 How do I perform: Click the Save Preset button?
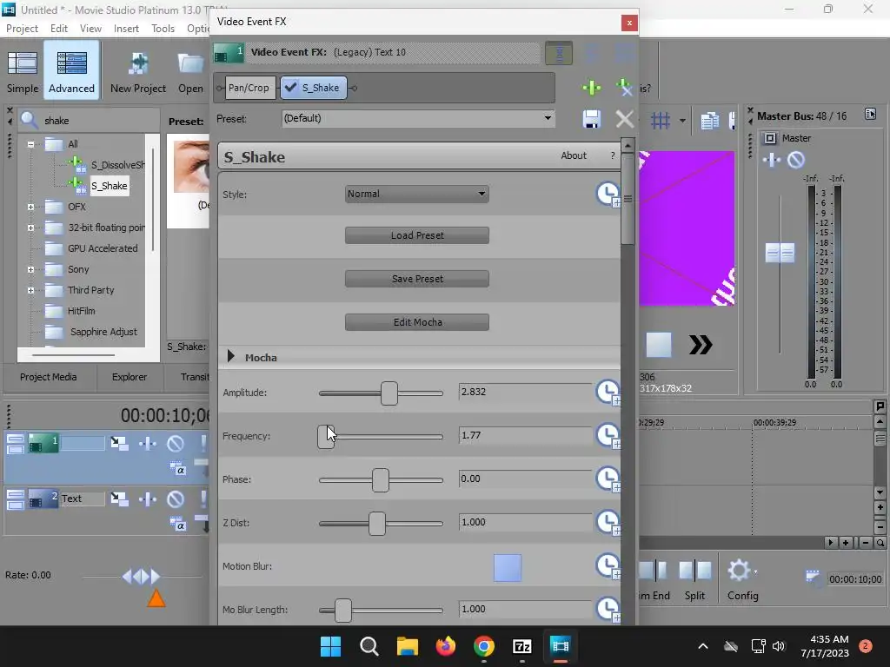pos(416,279)
